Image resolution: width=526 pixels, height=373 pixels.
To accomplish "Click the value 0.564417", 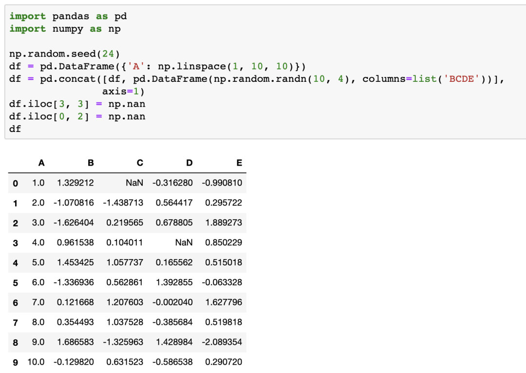I will (x=174, y=203).
